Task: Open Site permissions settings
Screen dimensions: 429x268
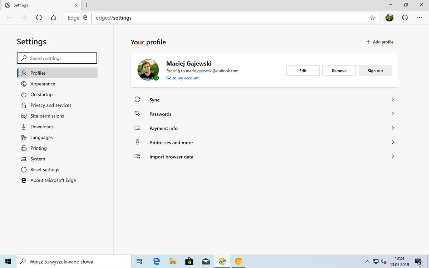Action: [x=57, y=116]
